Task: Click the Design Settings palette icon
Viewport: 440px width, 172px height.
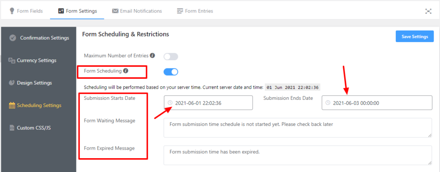Action: point(12,83)
